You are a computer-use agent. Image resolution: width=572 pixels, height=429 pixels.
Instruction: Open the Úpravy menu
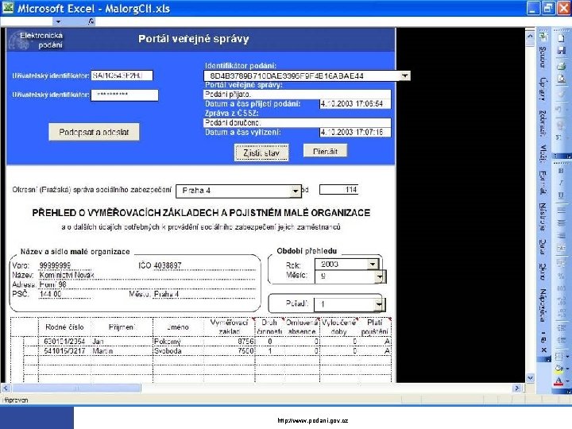tap(543, 89)
